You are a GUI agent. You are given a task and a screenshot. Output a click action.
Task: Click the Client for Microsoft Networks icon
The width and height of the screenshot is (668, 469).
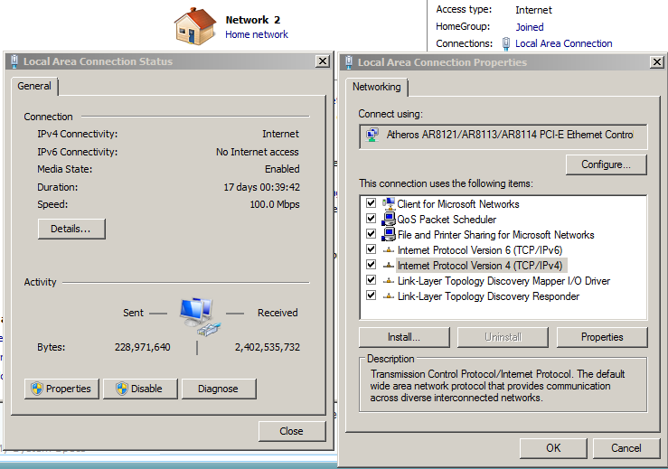[x=389, y=203]
